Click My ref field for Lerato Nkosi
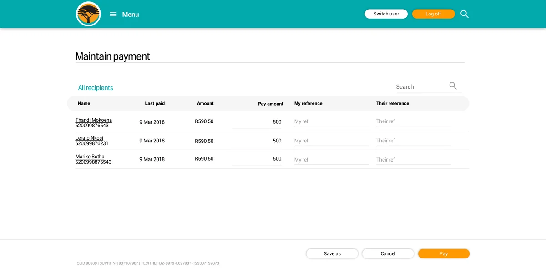 click(331, 141)
